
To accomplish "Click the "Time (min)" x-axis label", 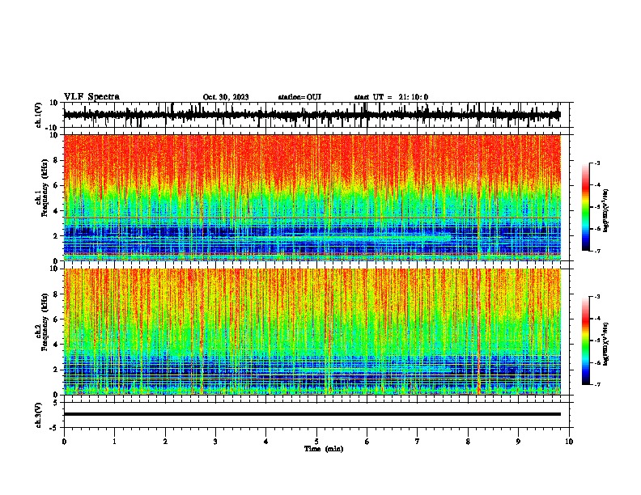I will pyautogui.click(x=324, y=449).
